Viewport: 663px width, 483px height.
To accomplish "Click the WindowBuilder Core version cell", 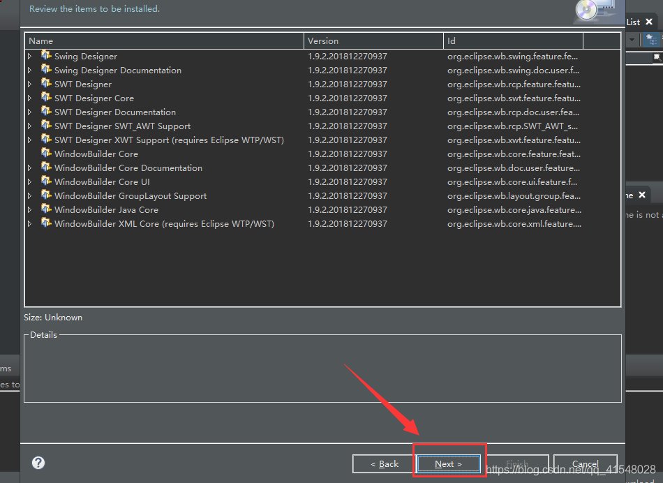I will coord(347,154).
